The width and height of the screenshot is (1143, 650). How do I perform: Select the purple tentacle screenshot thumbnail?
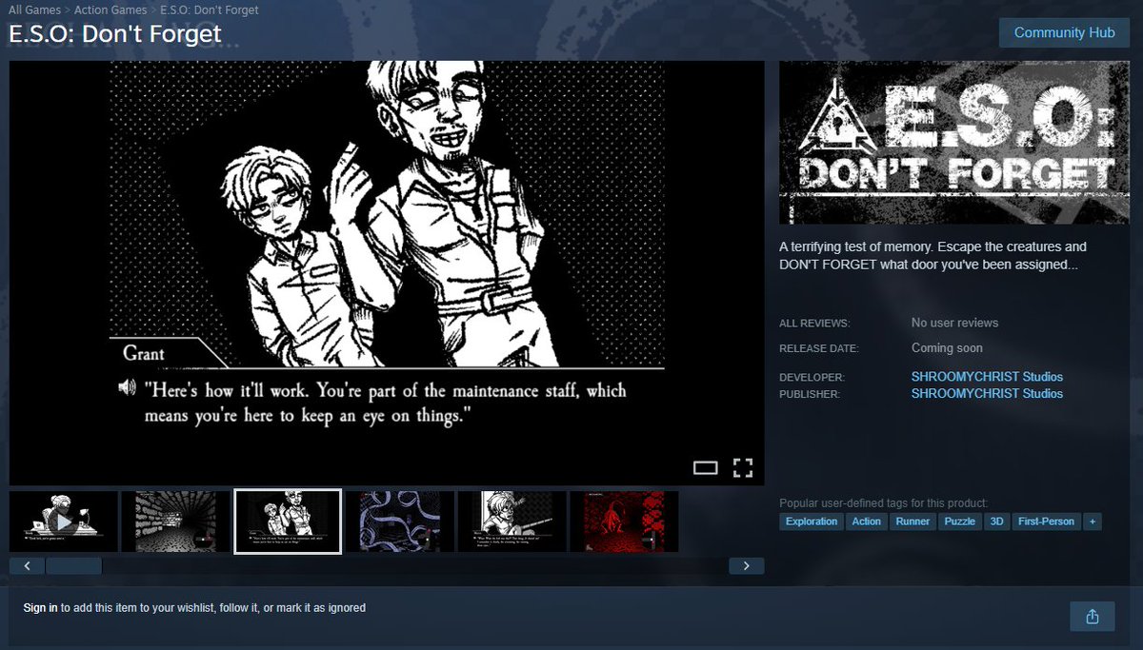tap(400, 522)
